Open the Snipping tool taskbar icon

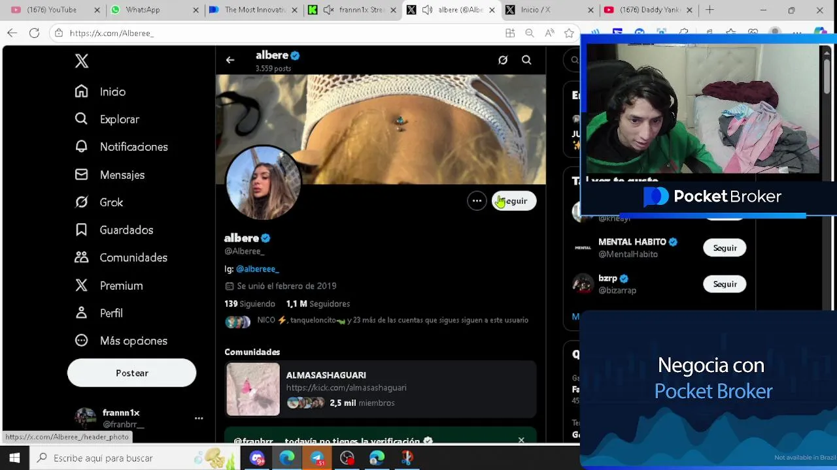[x=407, y=458]
